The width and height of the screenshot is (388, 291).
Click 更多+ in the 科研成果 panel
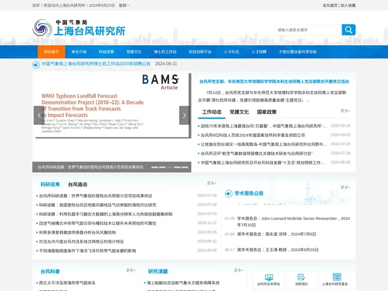(212, 183)
